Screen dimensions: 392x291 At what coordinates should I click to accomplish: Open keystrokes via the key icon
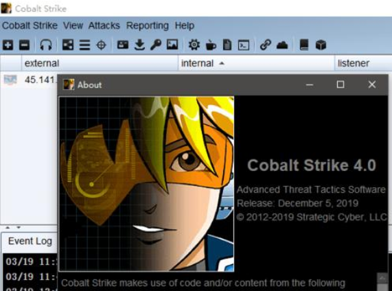(x=156, y=45)
